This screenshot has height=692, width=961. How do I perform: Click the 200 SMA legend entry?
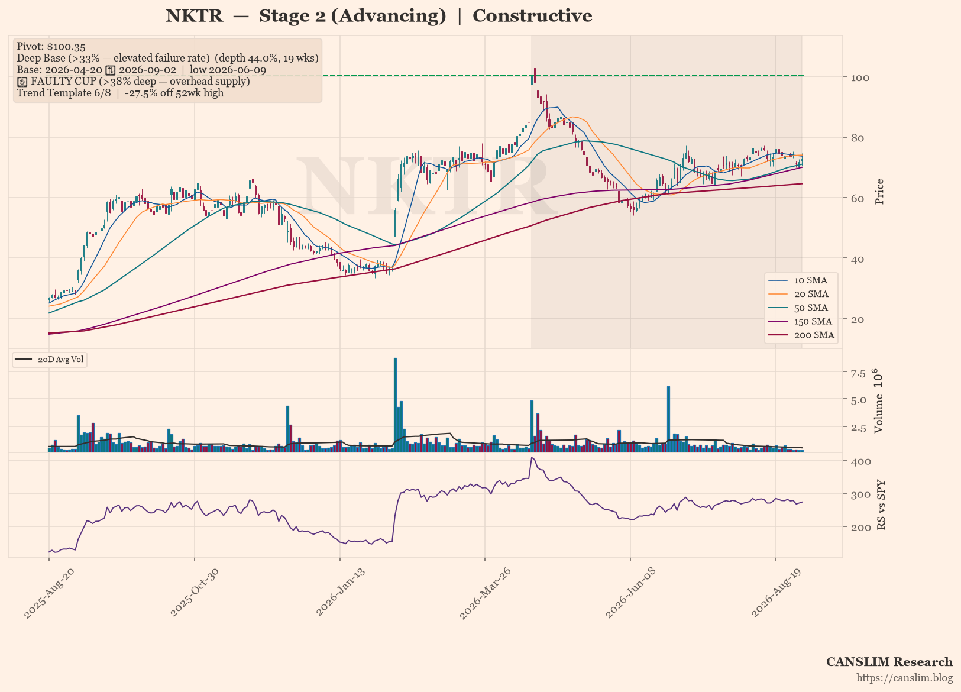(801, 335)
